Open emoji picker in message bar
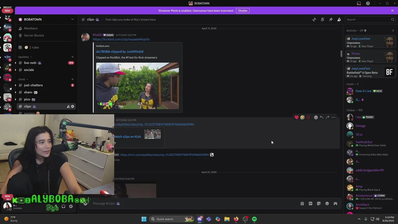398x224 pixels. click(x=327, y=203)
